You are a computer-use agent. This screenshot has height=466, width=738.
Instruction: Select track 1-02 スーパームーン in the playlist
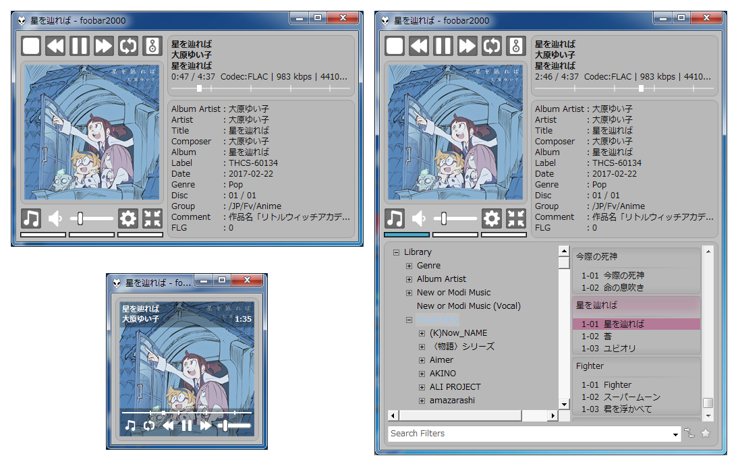(x=636, y=397)
